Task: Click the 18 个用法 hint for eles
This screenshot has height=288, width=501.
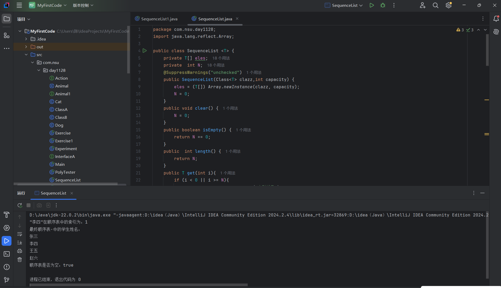Action: 221,58
